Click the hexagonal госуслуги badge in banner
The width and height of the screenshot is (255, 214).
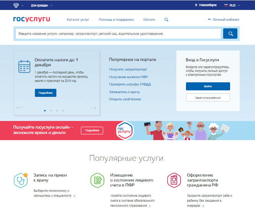click(x=125, y=131)
